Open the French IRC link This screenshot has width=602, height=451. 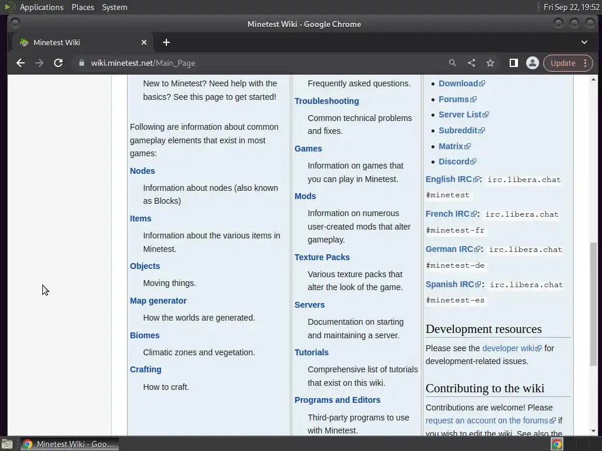(451, 214)
